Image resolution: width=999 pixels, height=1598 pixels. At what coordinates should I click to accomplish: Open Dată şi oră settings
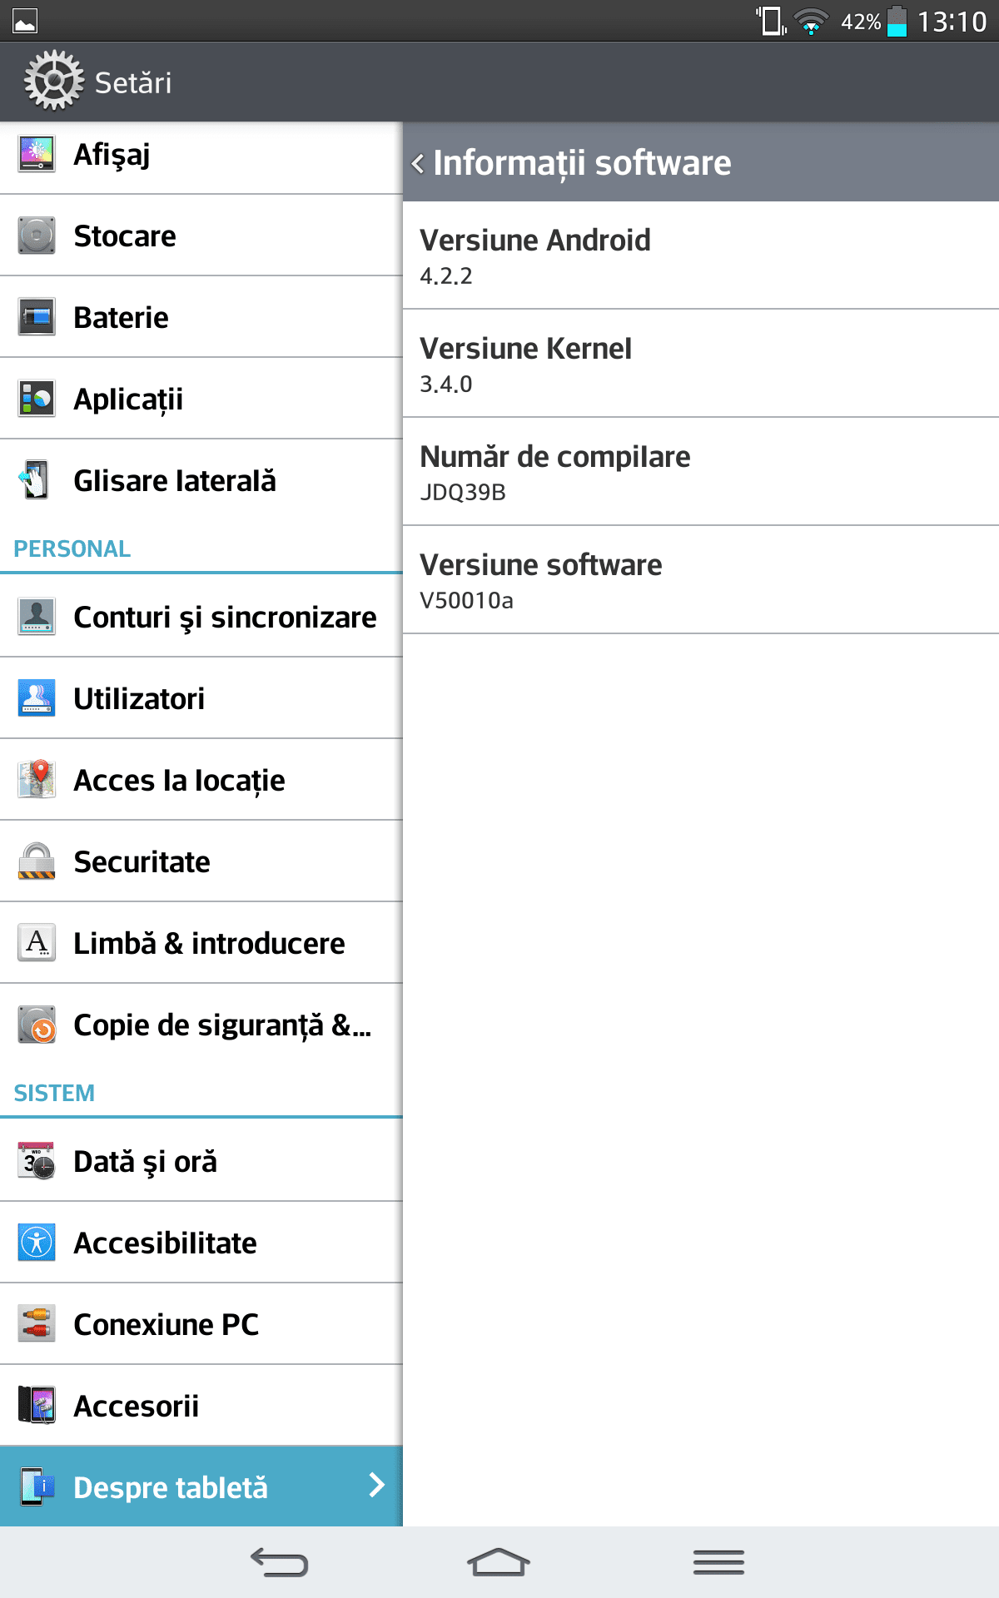(x=201, y=1161)
